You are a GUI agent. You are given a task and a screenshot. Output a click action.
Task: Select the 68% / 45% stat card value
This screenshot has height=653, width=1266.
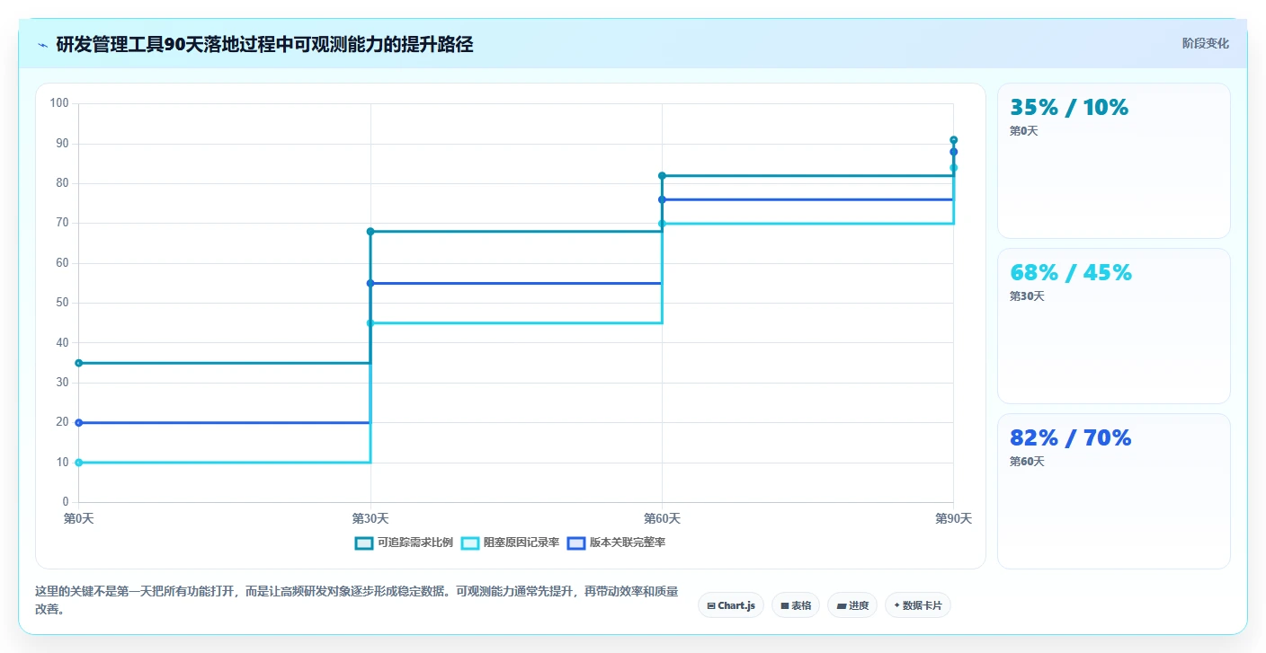tap(1071, 273)
